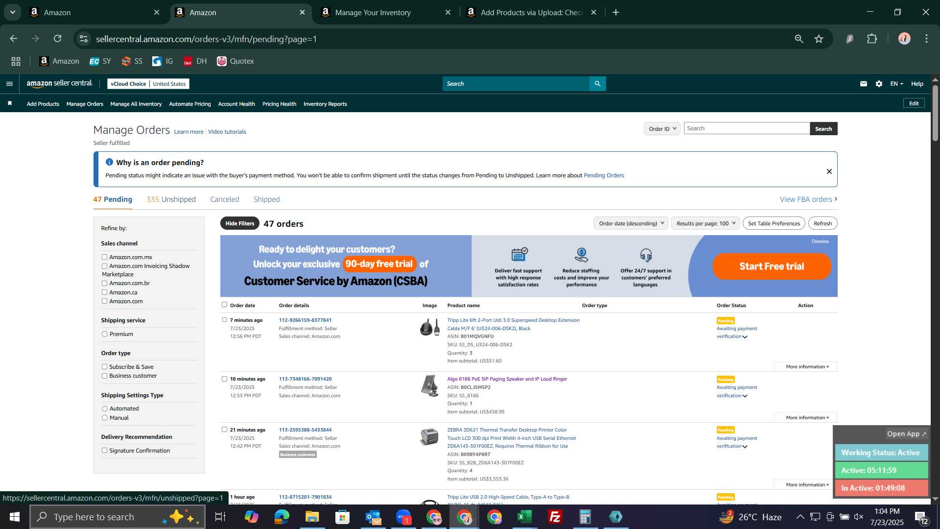Open the Seller Central hamburger menu

click(9, 84)
